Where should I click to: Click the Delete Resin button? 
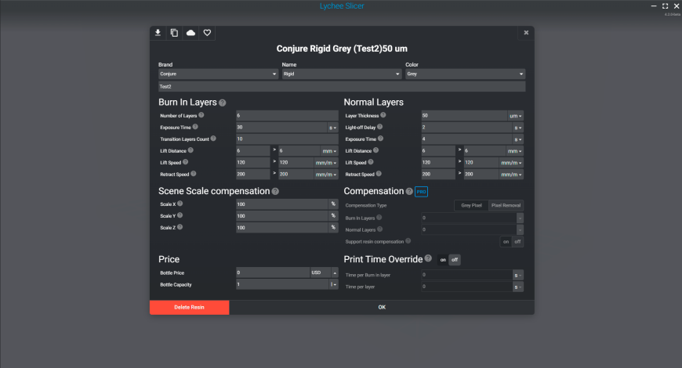189,307
